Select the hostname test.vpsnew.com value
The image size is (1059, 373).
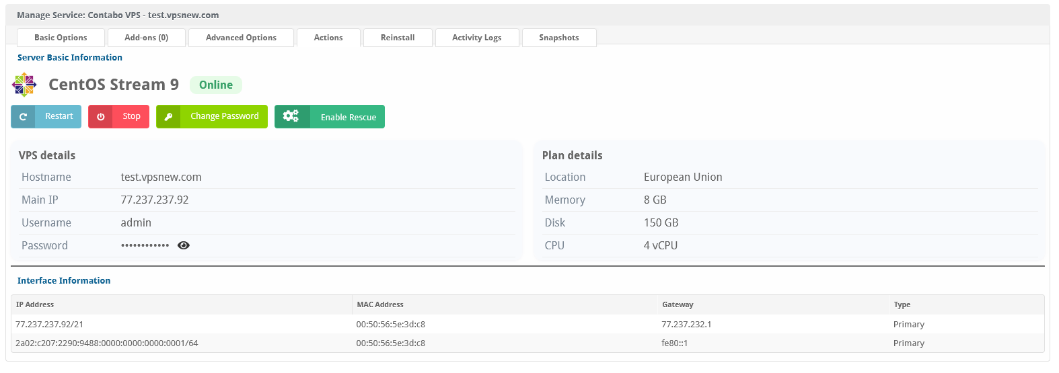[161, 177]
